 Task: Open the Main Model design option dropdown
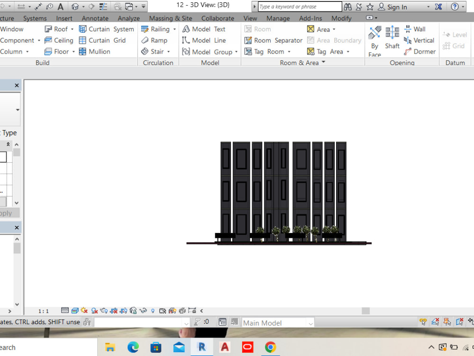click(x=310, y=322)
